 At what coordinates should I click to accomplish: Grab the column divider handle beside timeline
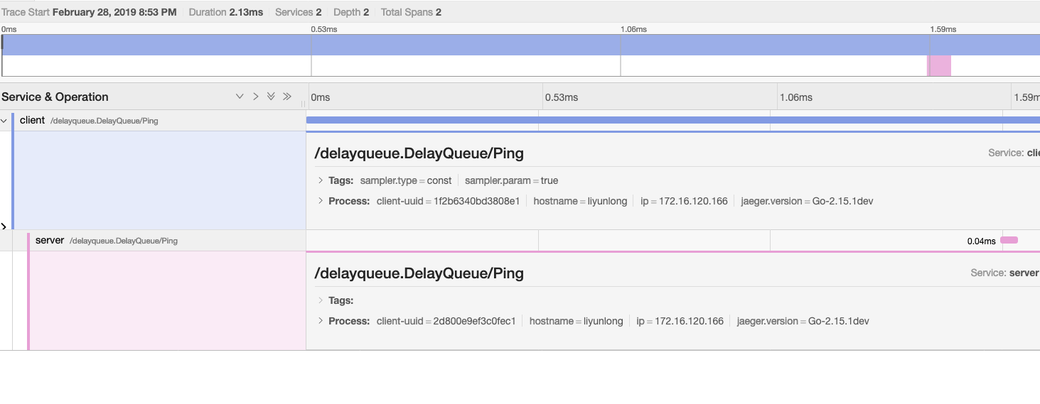tap(305, 103)
